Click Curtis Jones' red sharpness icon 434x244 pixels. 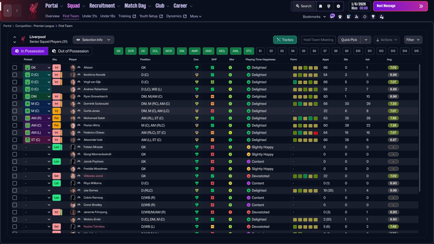212,111
